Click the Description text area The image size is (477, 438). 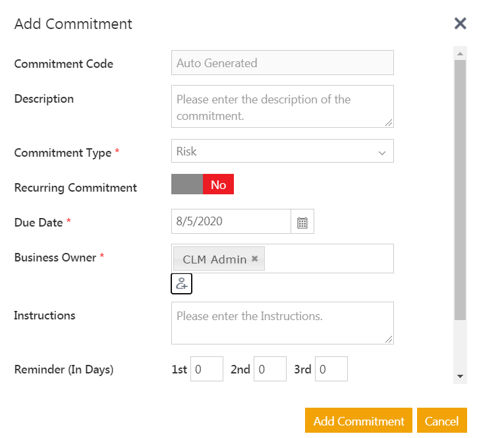point(282,107)
